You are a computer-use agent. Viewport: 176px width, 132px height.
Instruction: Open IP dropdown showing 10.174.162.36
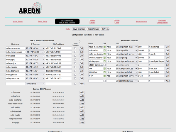coord(35,52)
